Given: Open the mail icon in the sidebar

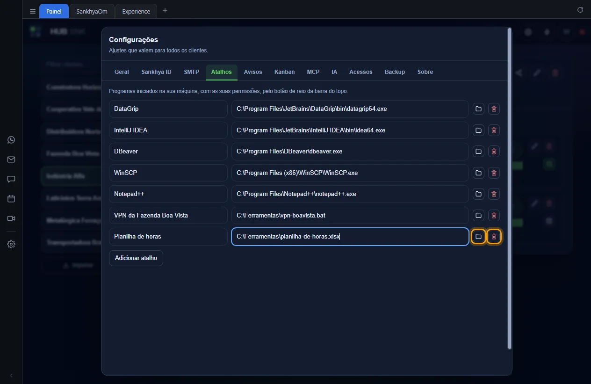Looking at the screenshot, I should [x=11, y=159].
